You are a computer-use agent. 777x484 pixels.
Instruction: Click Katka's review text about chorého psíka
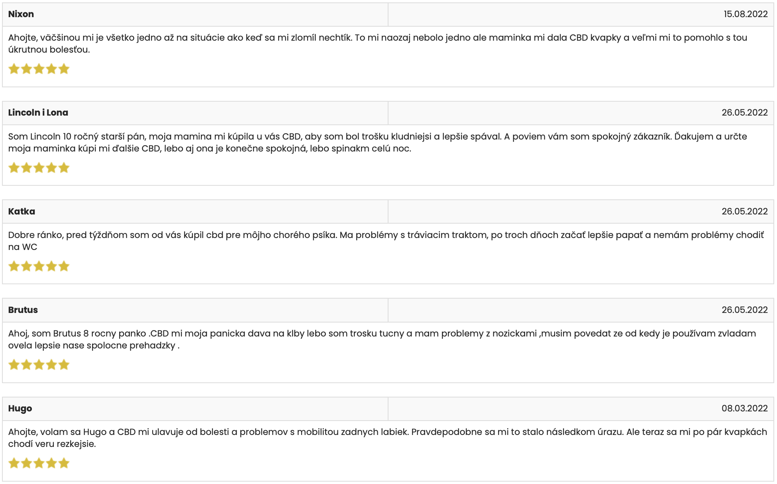[x=386, y=241]
